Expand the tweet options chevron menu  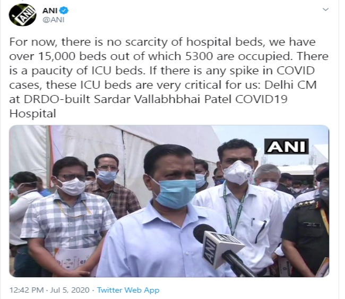tap(325, 10)
